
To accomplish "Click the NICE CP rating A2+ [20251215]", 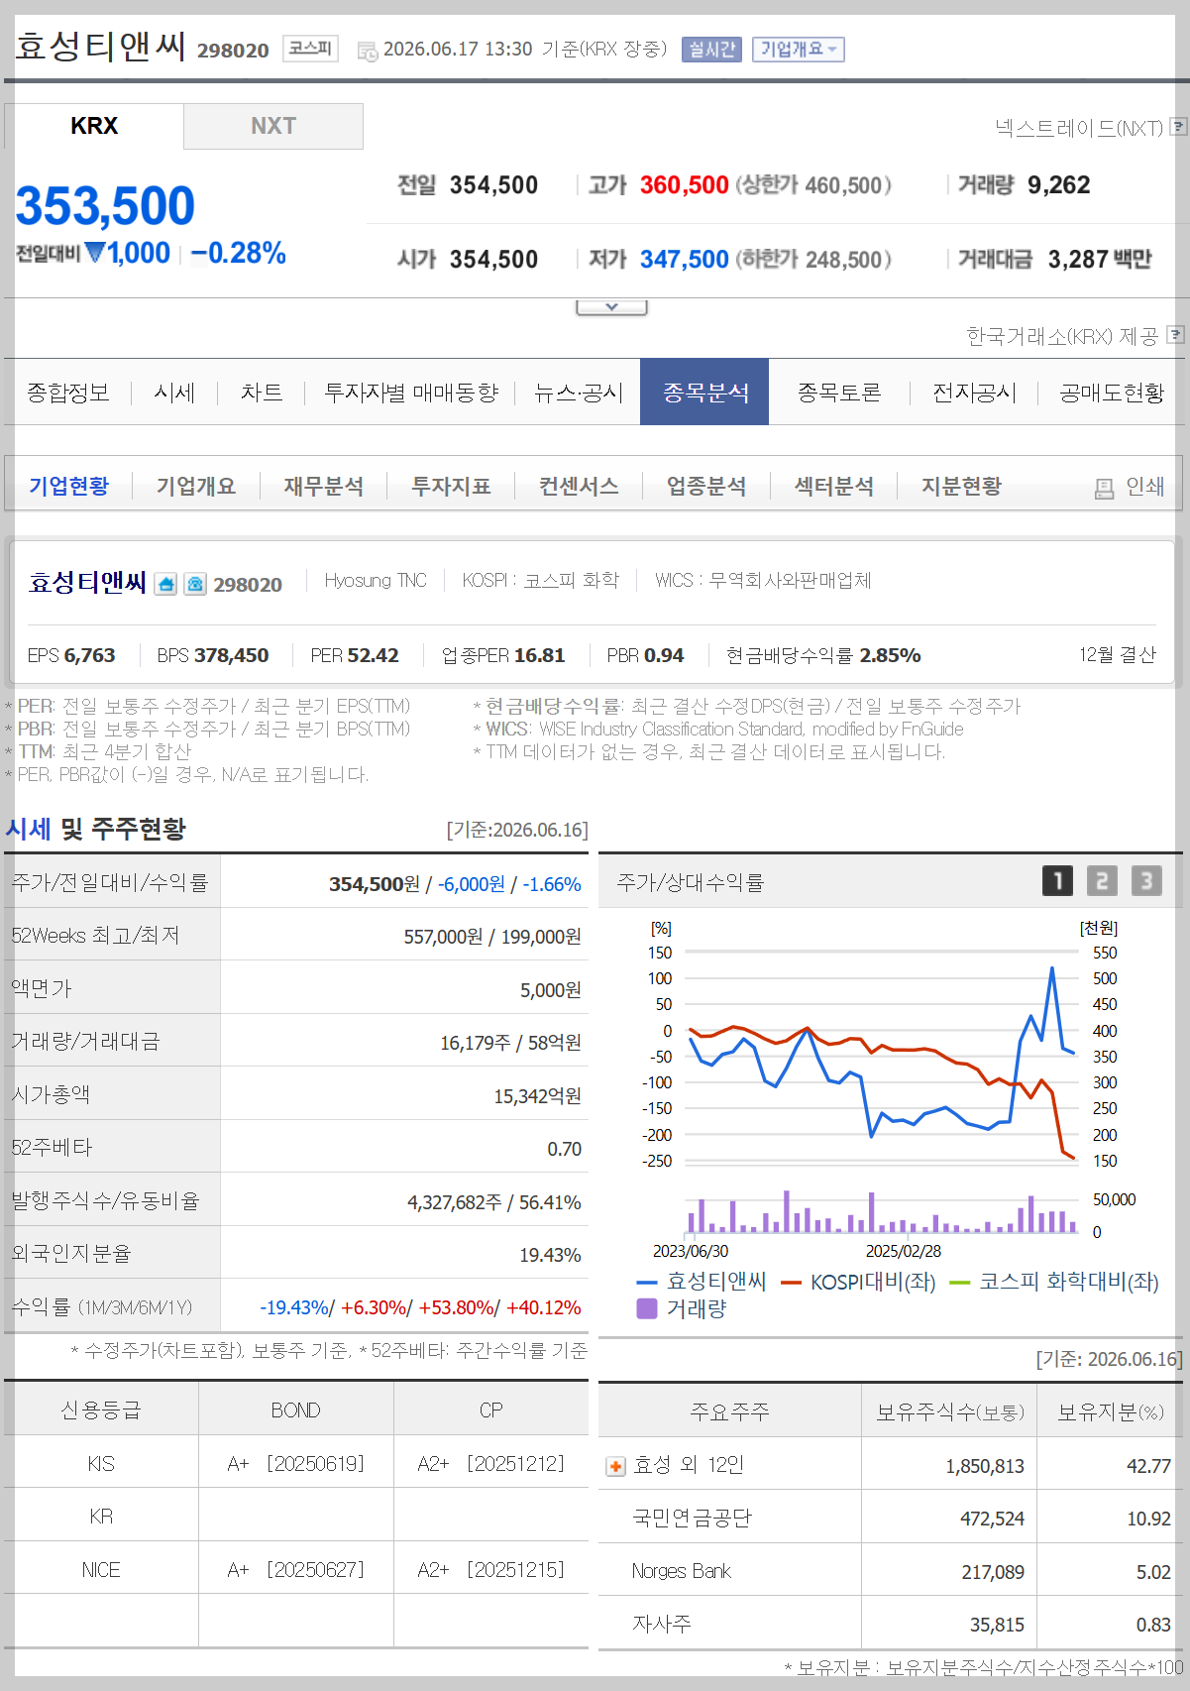I will click(x=491, y=1570).
